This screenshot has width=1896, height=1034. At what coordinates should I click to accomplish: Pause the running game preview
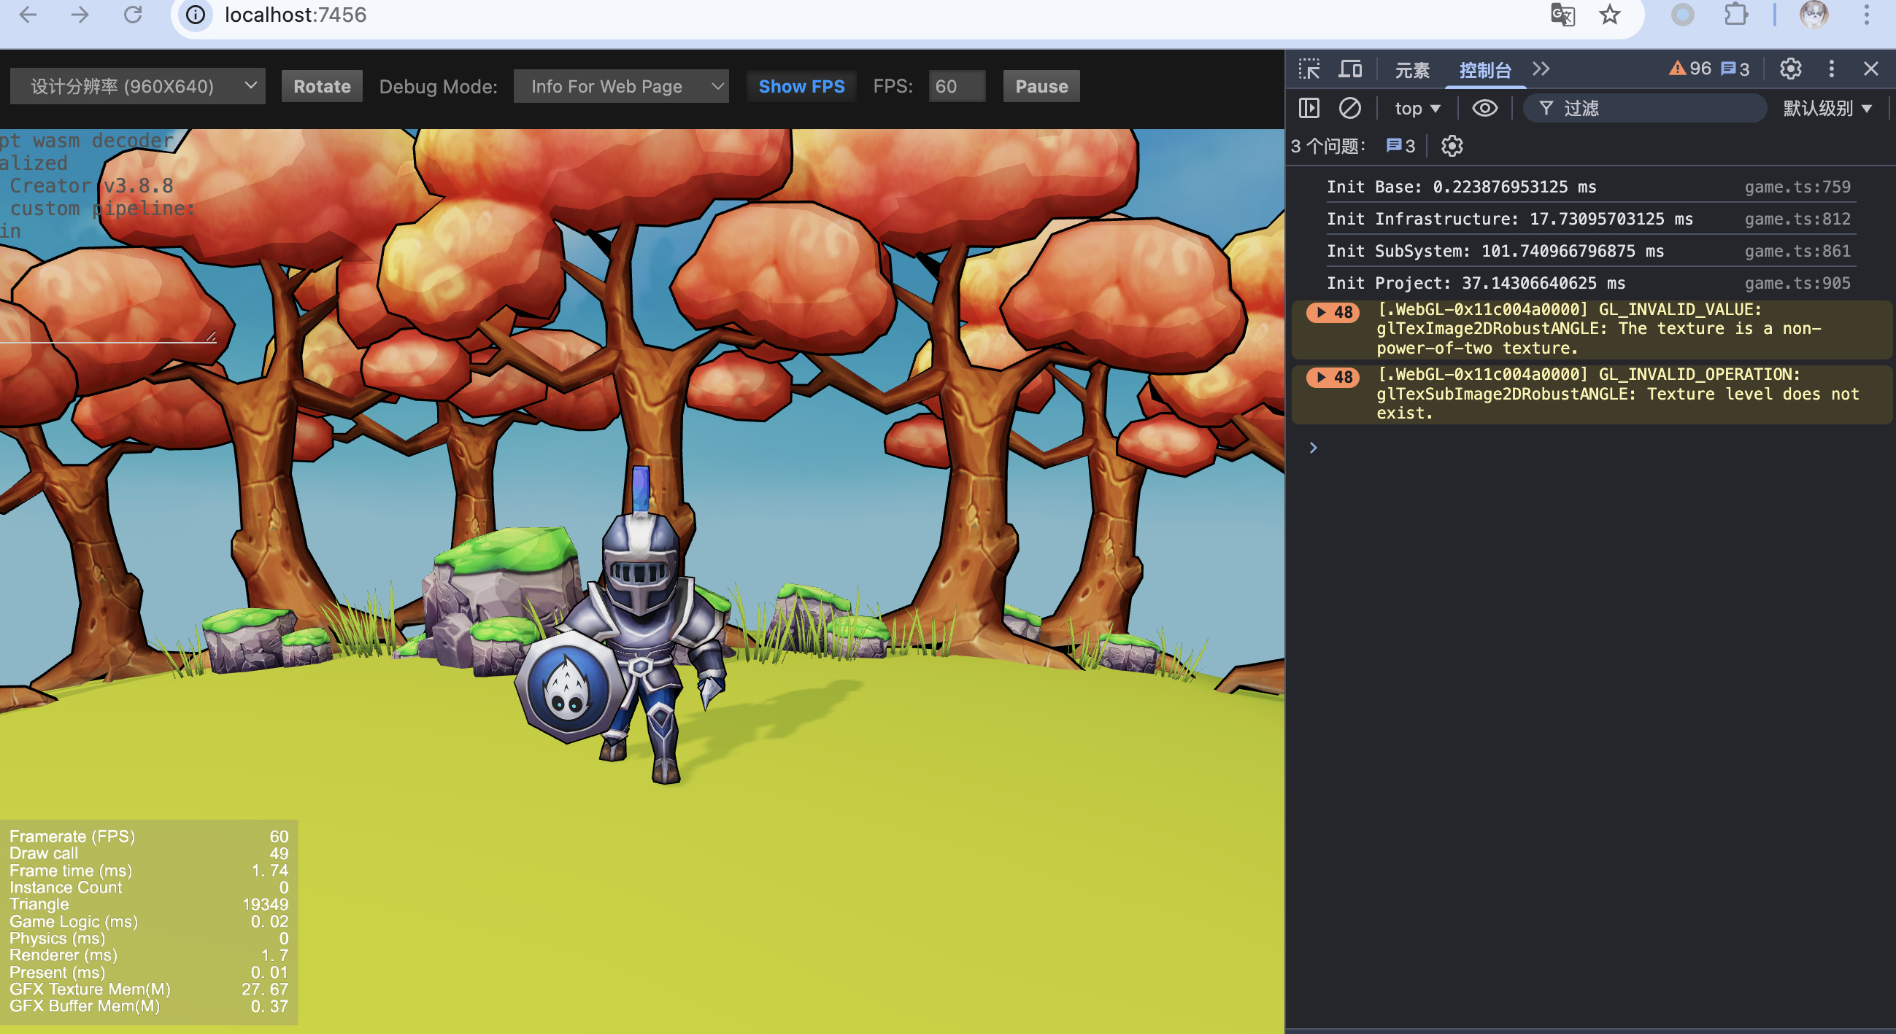click(1041, 87)
